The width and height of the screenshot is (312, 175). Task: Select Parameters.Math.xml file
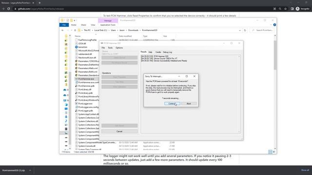(88, 68)
